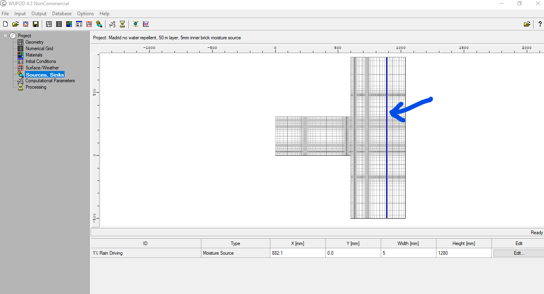Click the Save floppy disk icon

36,24
